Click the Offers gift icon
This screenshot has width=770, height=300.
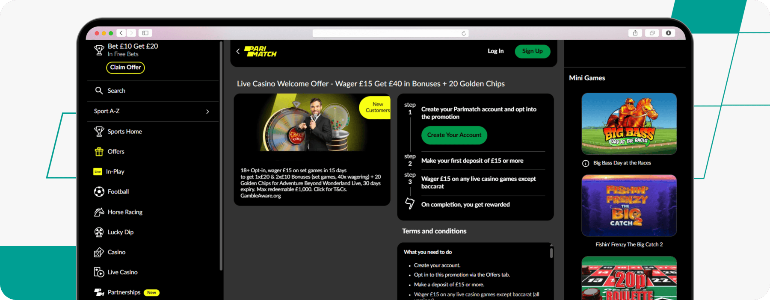pyautogui.click(x=99, y=152)
